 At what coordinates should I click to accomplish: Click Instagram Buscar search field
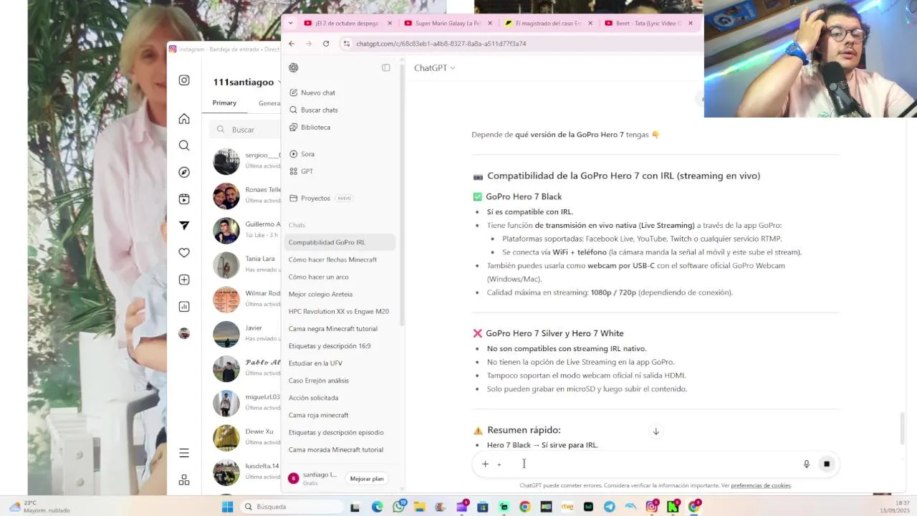click(x=246, y=130)
